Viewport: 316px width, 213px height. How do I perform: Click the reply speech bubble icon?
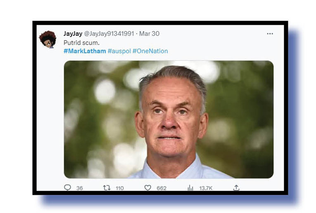pyautogui.click(x=67, y=187)
